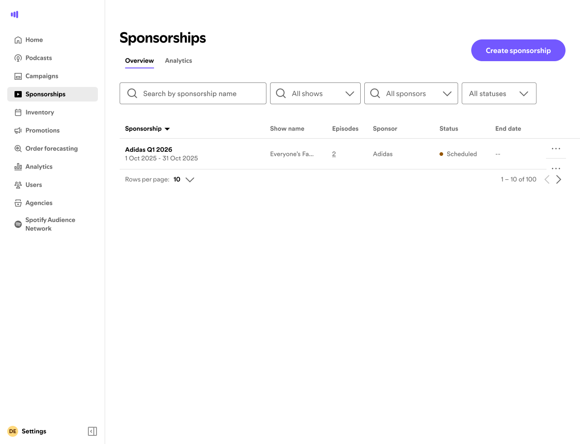Open All statuses dropdown

499,93
